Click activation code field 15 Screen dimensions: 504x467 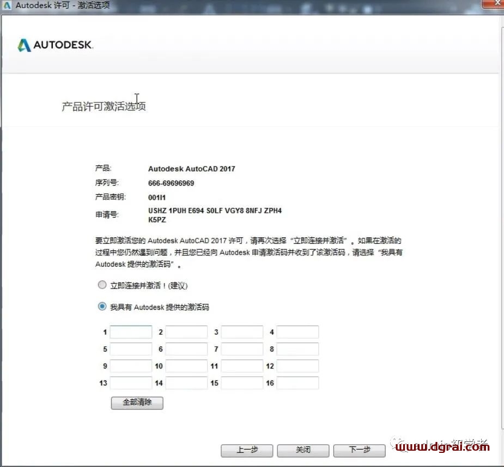(x=242, y=383)
